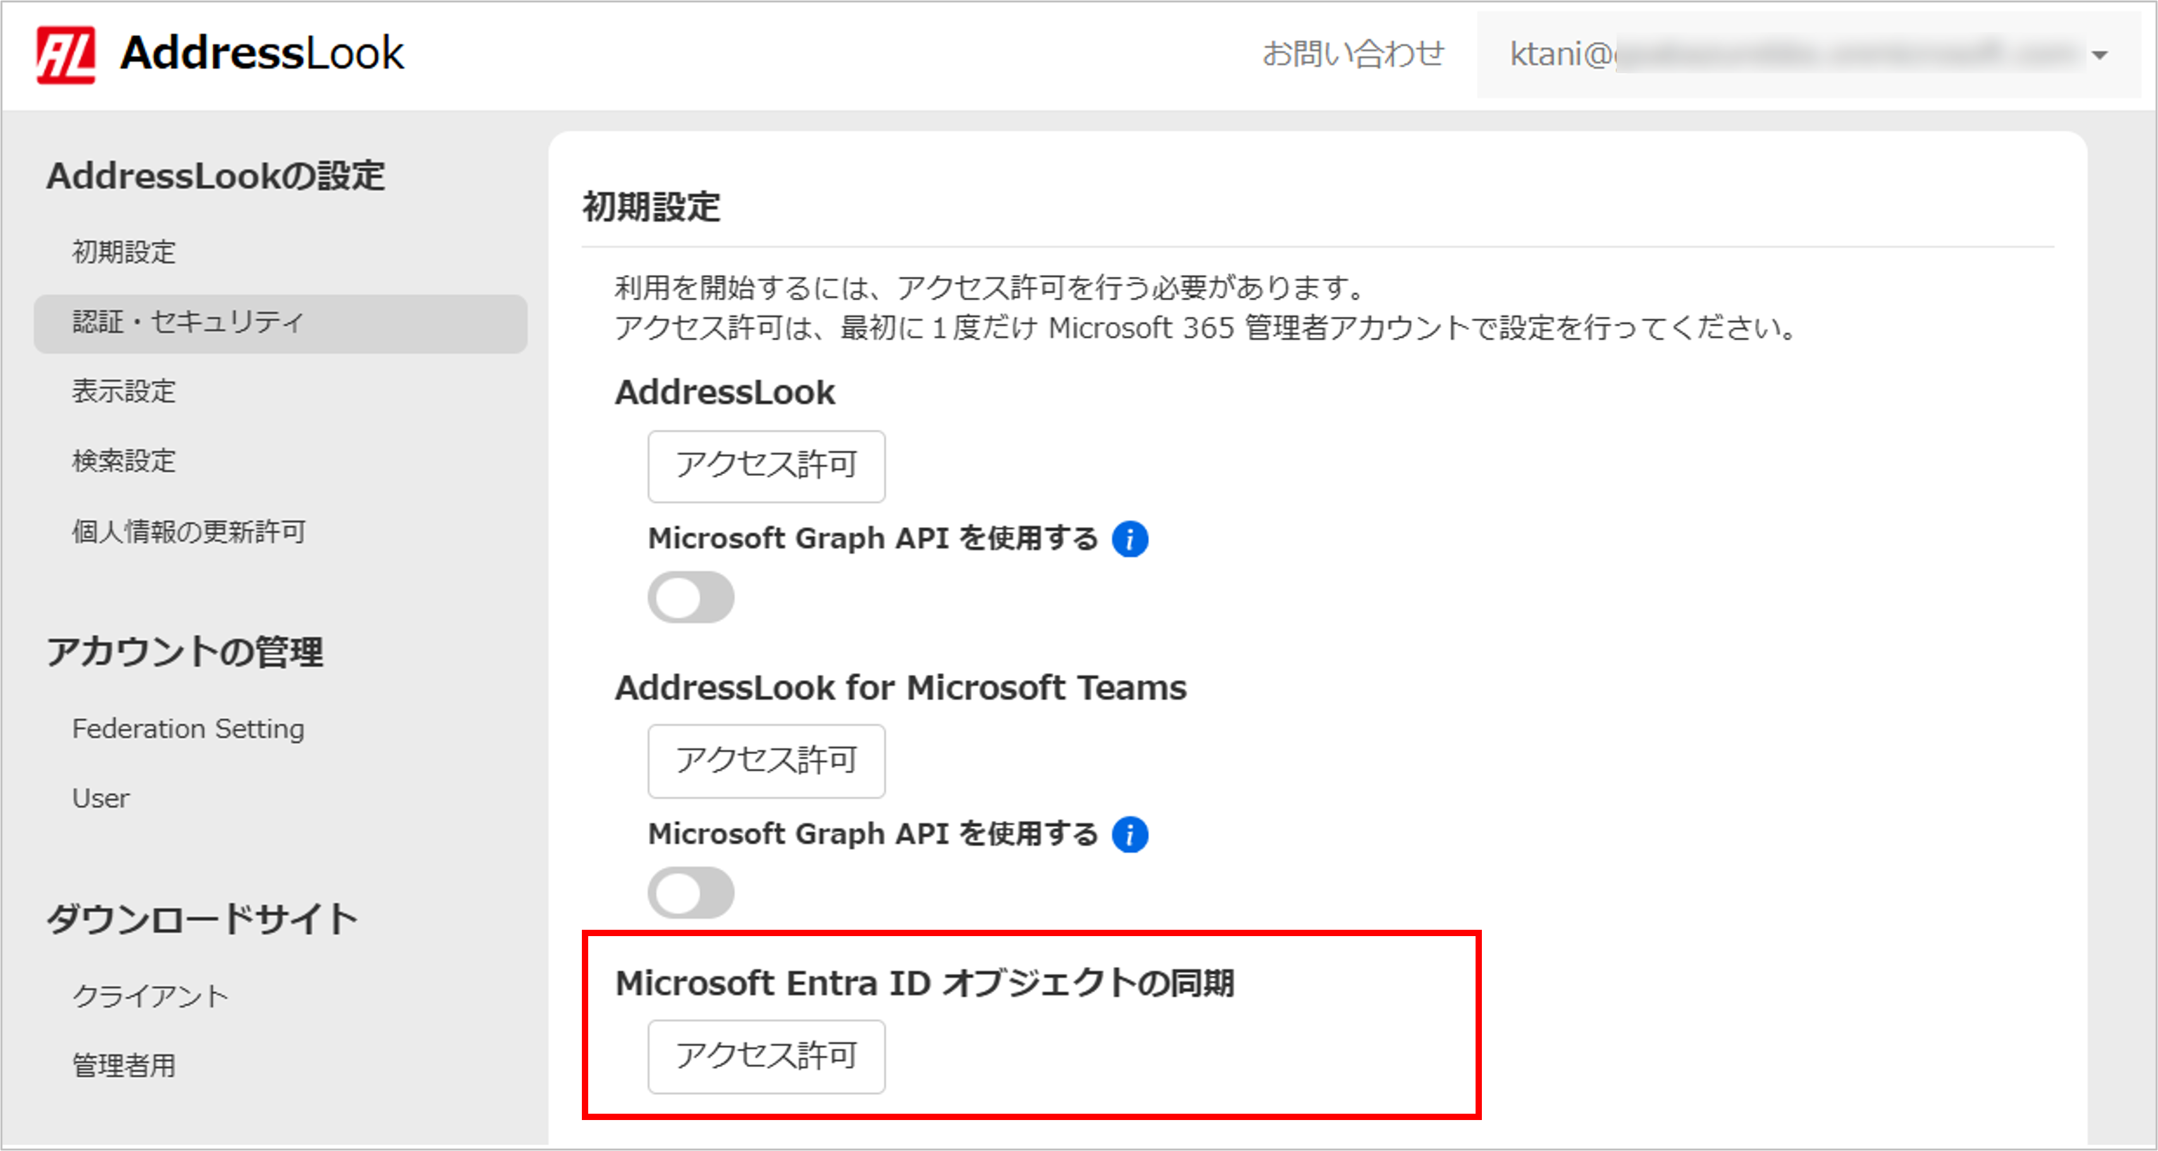
Task: Toggle Graph API switch under Microsoft Teams
Action: [x=691, y=892]
